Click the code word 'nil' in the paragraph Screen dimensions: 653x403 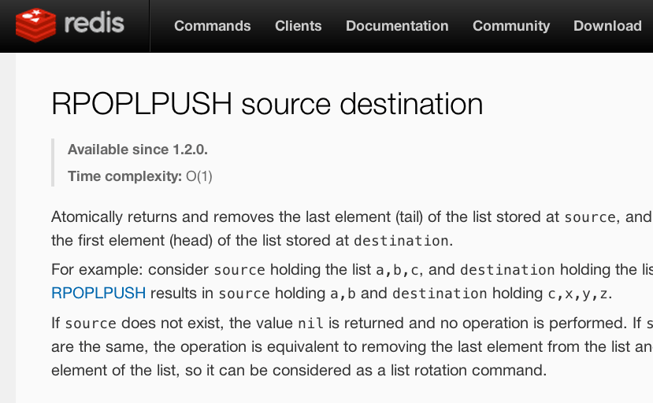click(x=306, y=324)
